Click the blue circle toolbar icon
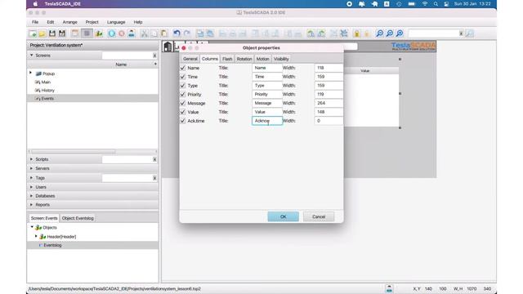 tap(112, 33)
